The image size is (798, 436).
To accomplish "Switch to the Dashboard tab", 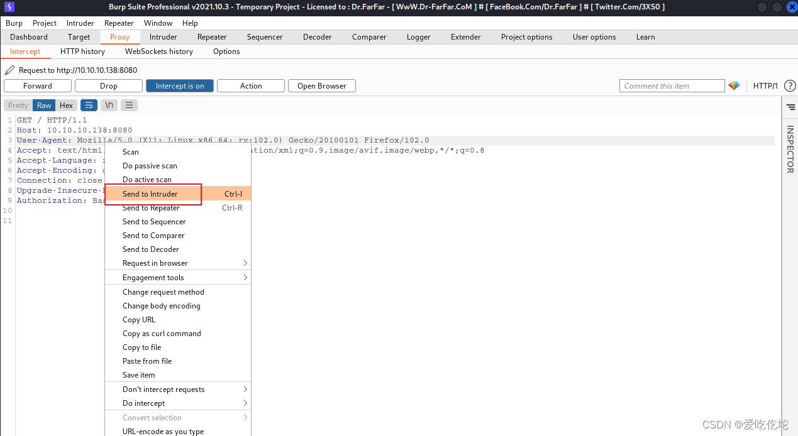I will (29, 37).
